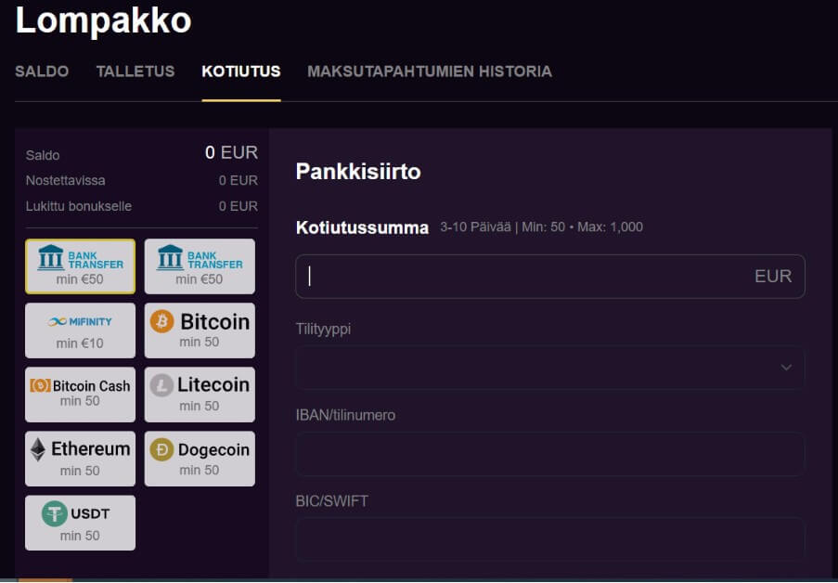Choose the second Bank Transfer option
The height and width of the screenshot is (583, 838).
click(x=200, y=266)
